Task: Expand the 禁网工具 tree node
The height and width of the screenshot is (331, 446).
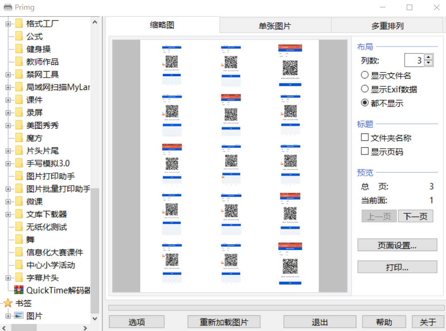Action: [8, 75]
